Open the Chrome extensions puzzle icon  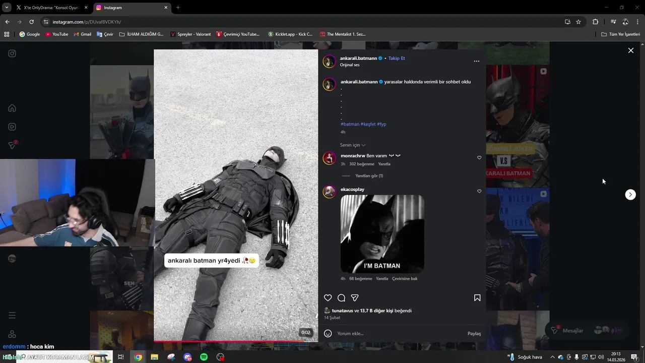(595, 22)
